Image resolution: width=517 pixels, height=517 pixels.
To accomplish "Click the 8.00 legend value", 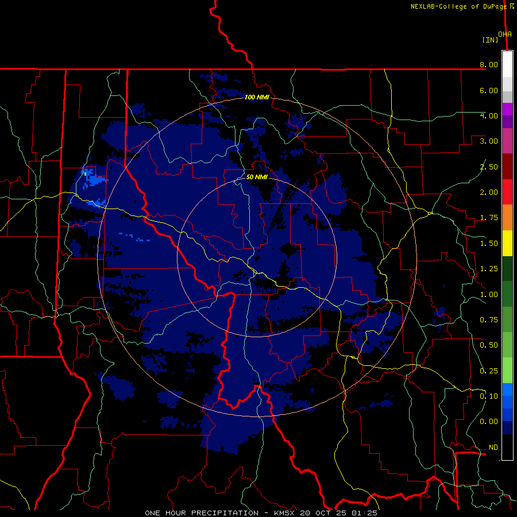I will click(489, 64).
